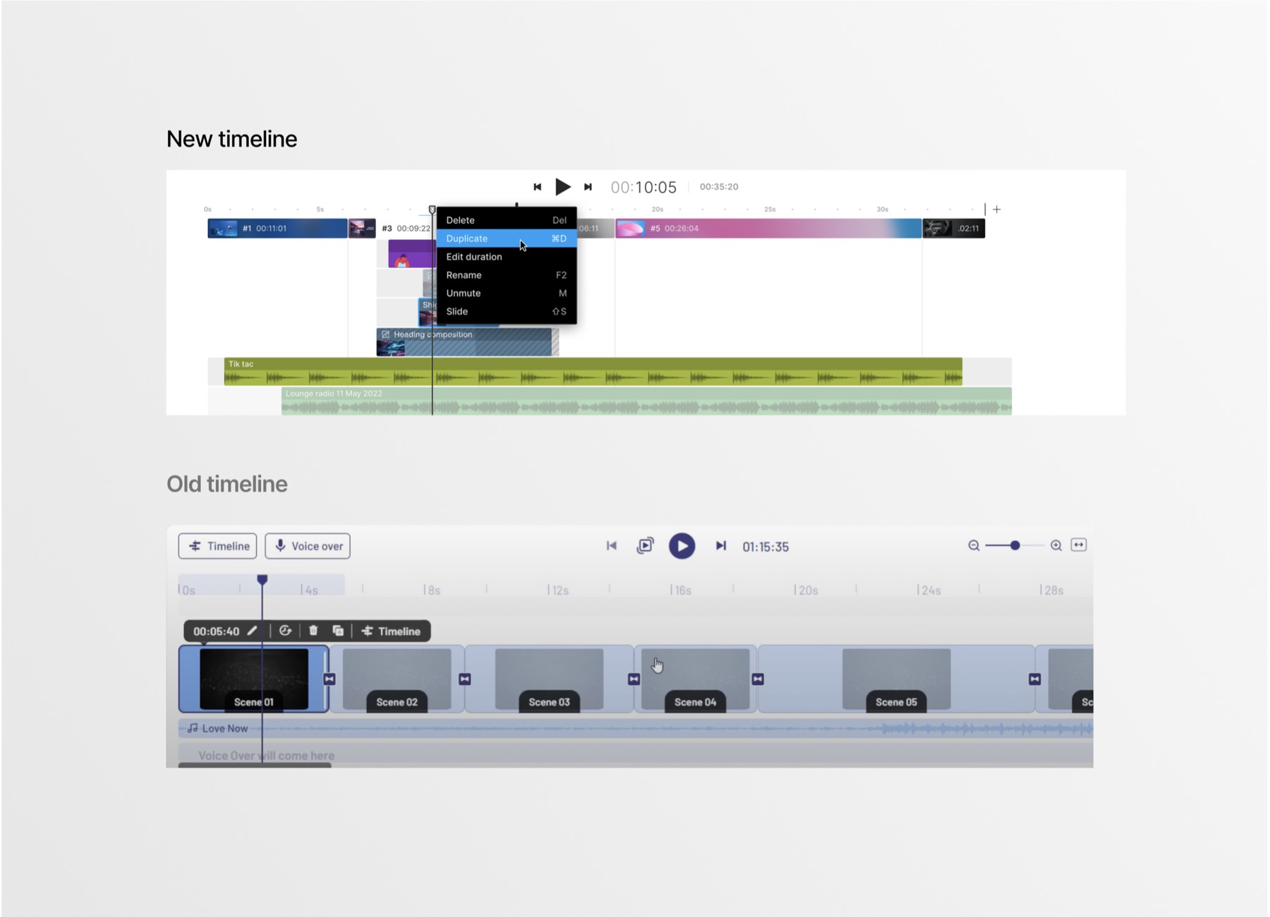Click the 00:10:05 current timecode
This screenshot has height=917, width=1270.
pos(643,187)
